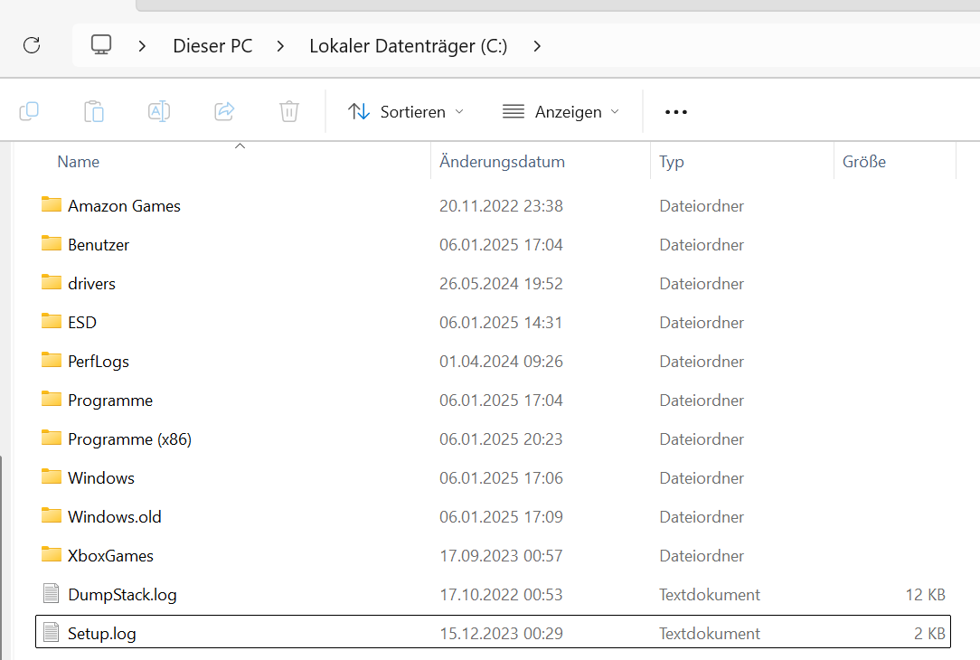Viewport: 980px width, 660px height.
Task: Click the date 20.11.2022 23:38
Action: click(x=501, y=205)
